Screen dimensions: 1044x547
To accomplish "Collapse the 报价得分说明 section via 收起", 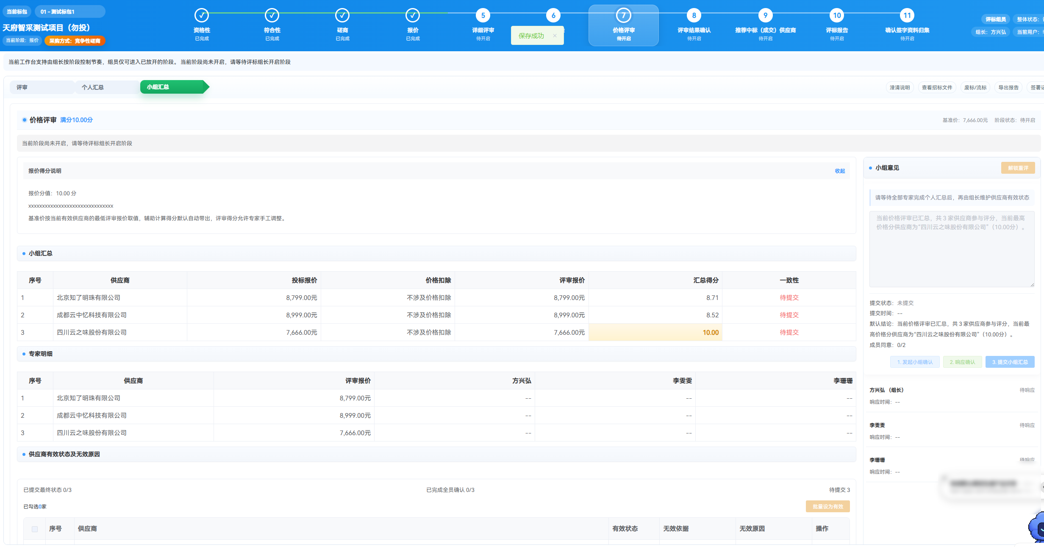I will (840, 171).
